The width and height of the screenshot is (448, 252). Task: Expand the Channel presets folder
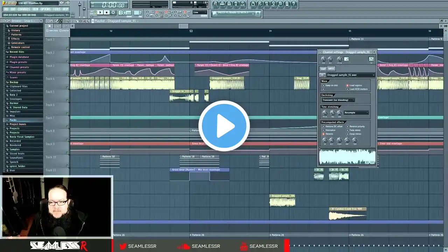click(19, 67)
